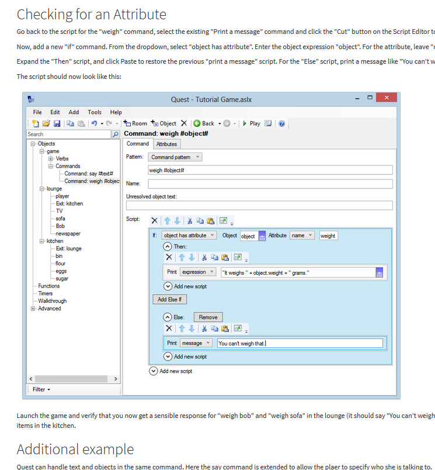Open the blue Help icon in the toolbar
This screenshot has width=435, height=470.
pos(281,123)
